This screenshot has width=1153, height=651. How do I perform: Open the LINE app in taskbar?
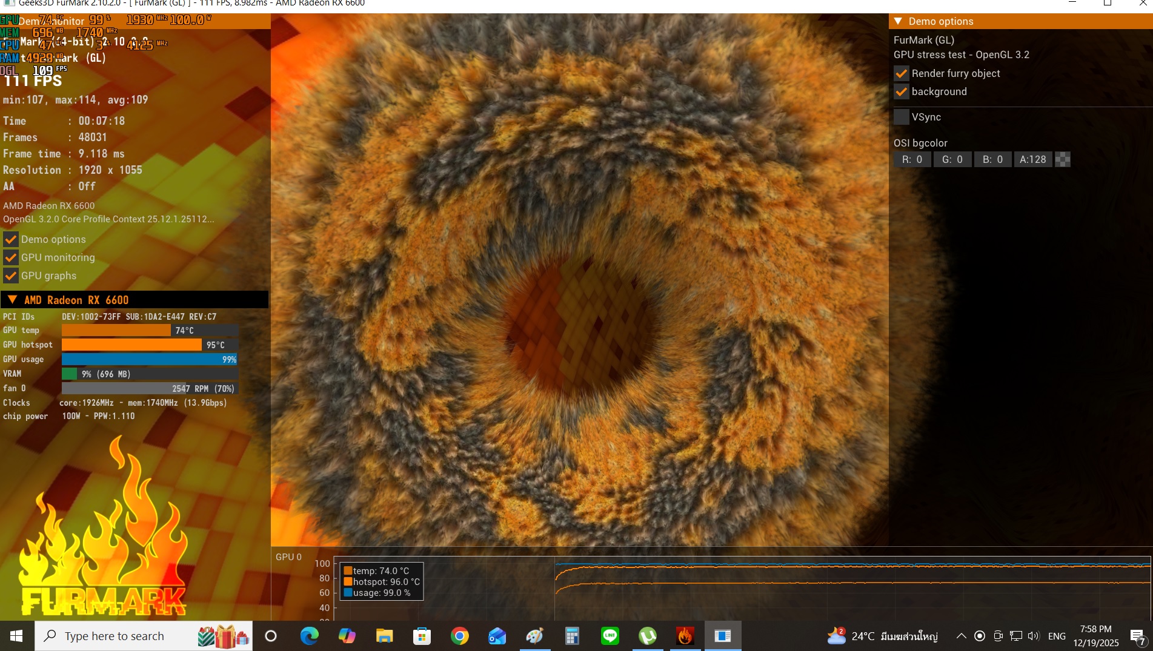tap(610, 636)
